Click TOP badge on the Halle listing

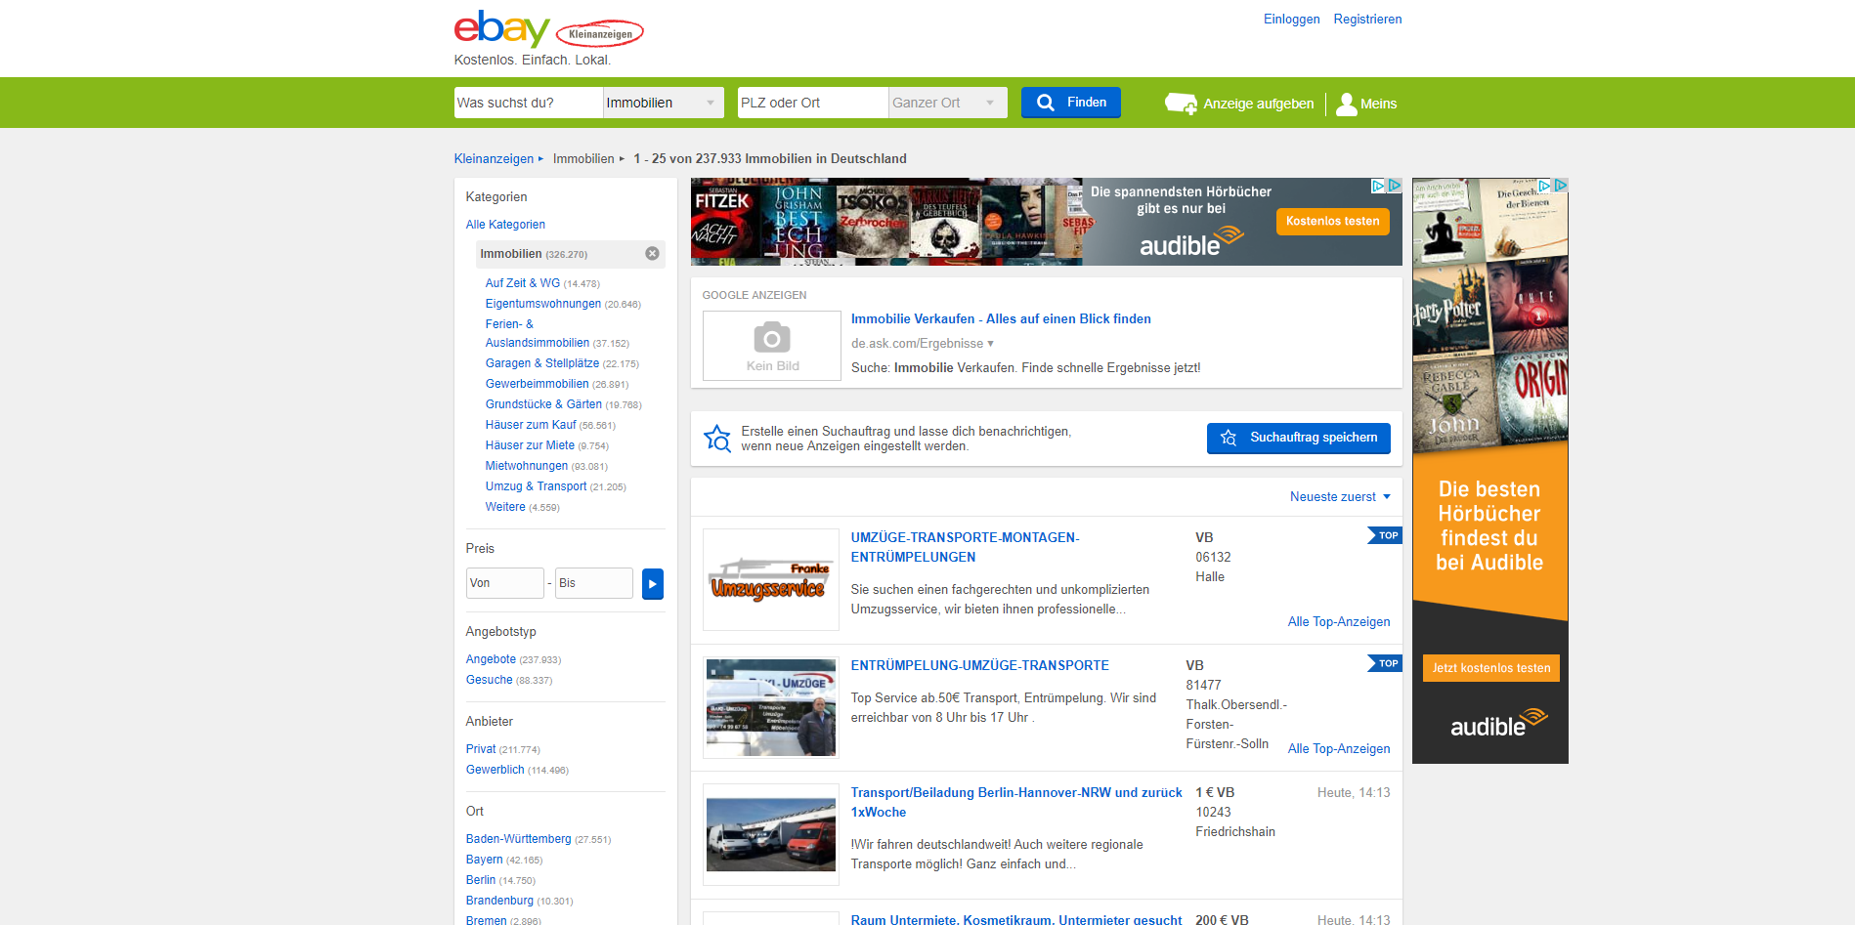(1385, 535)
